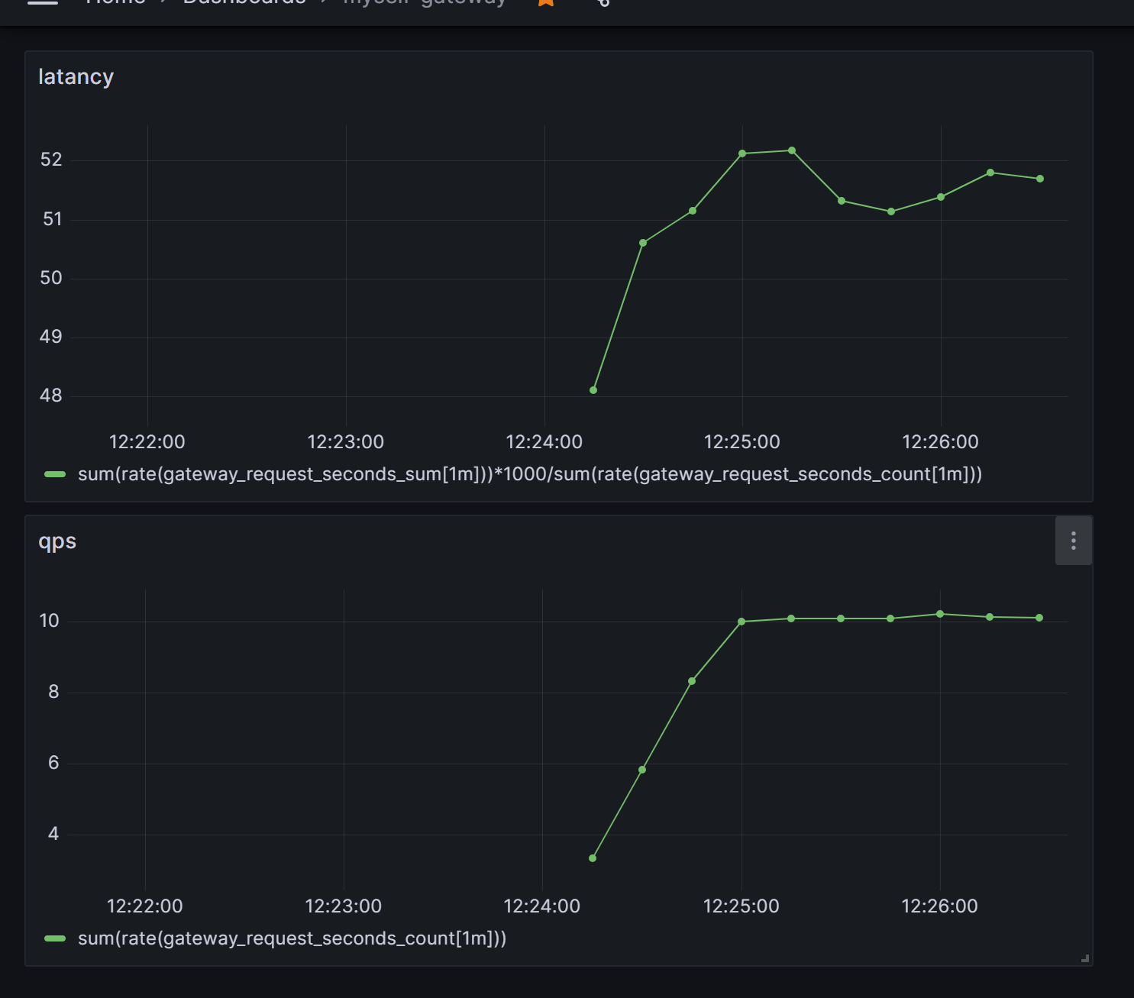
Task: Click the 8 label on qps y-axis
Action: [53, 692]
